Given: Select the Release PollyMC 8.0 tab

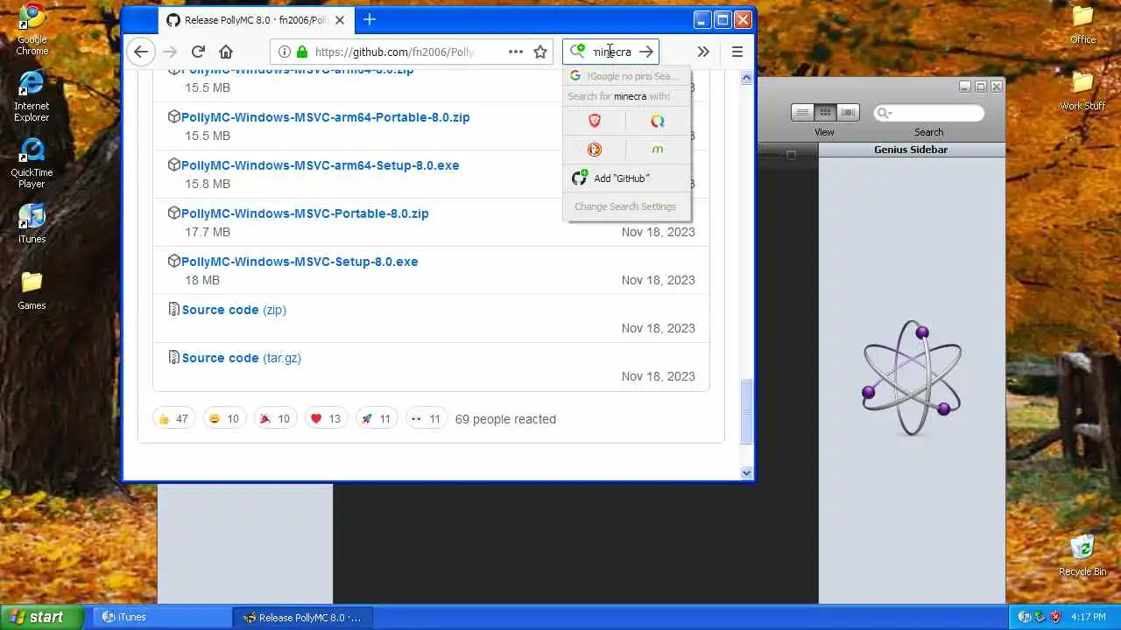Looking at the screenshot, I should (x=255, y=19).
